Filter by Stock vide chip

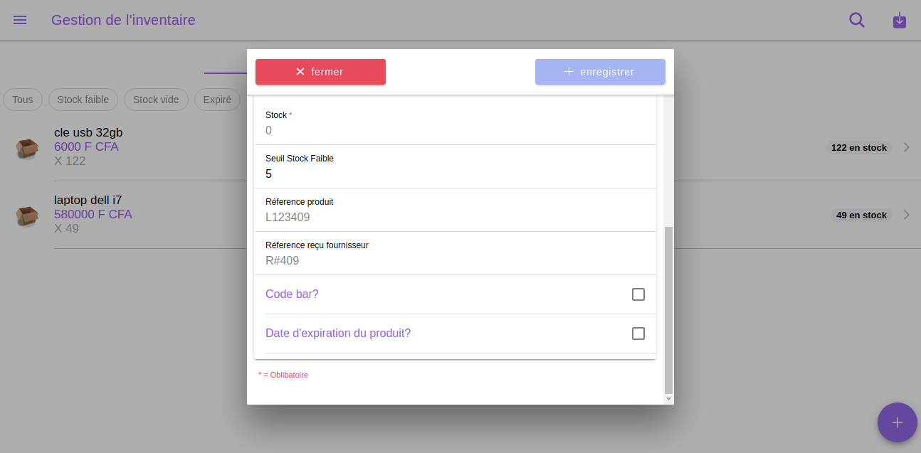tap(156, 100)
